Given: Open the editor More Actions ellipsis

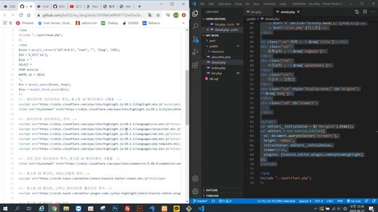Looking at the screenshot, I should coord(373,12).
